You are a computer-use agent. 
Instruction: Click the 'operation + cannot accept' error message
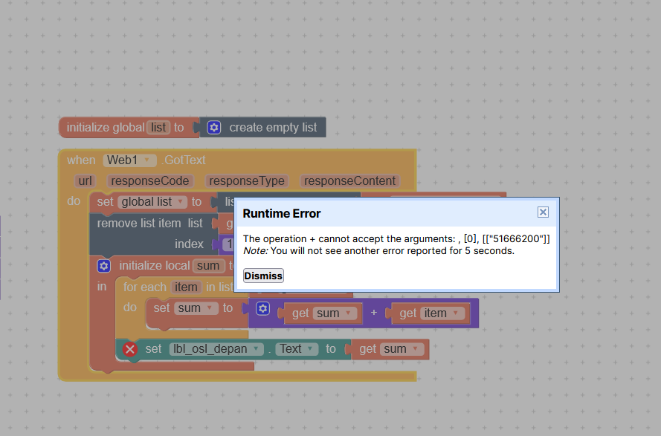tap(396, 239)
